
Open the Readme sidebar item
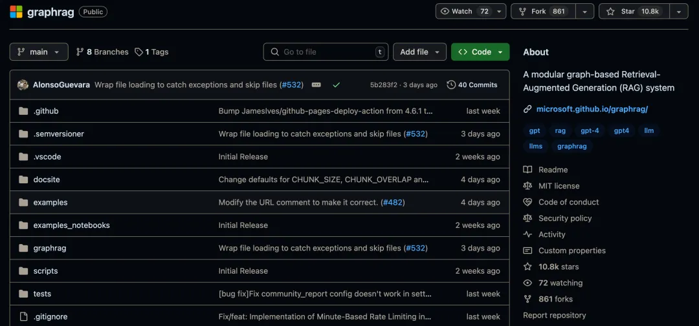coord(553,170)
